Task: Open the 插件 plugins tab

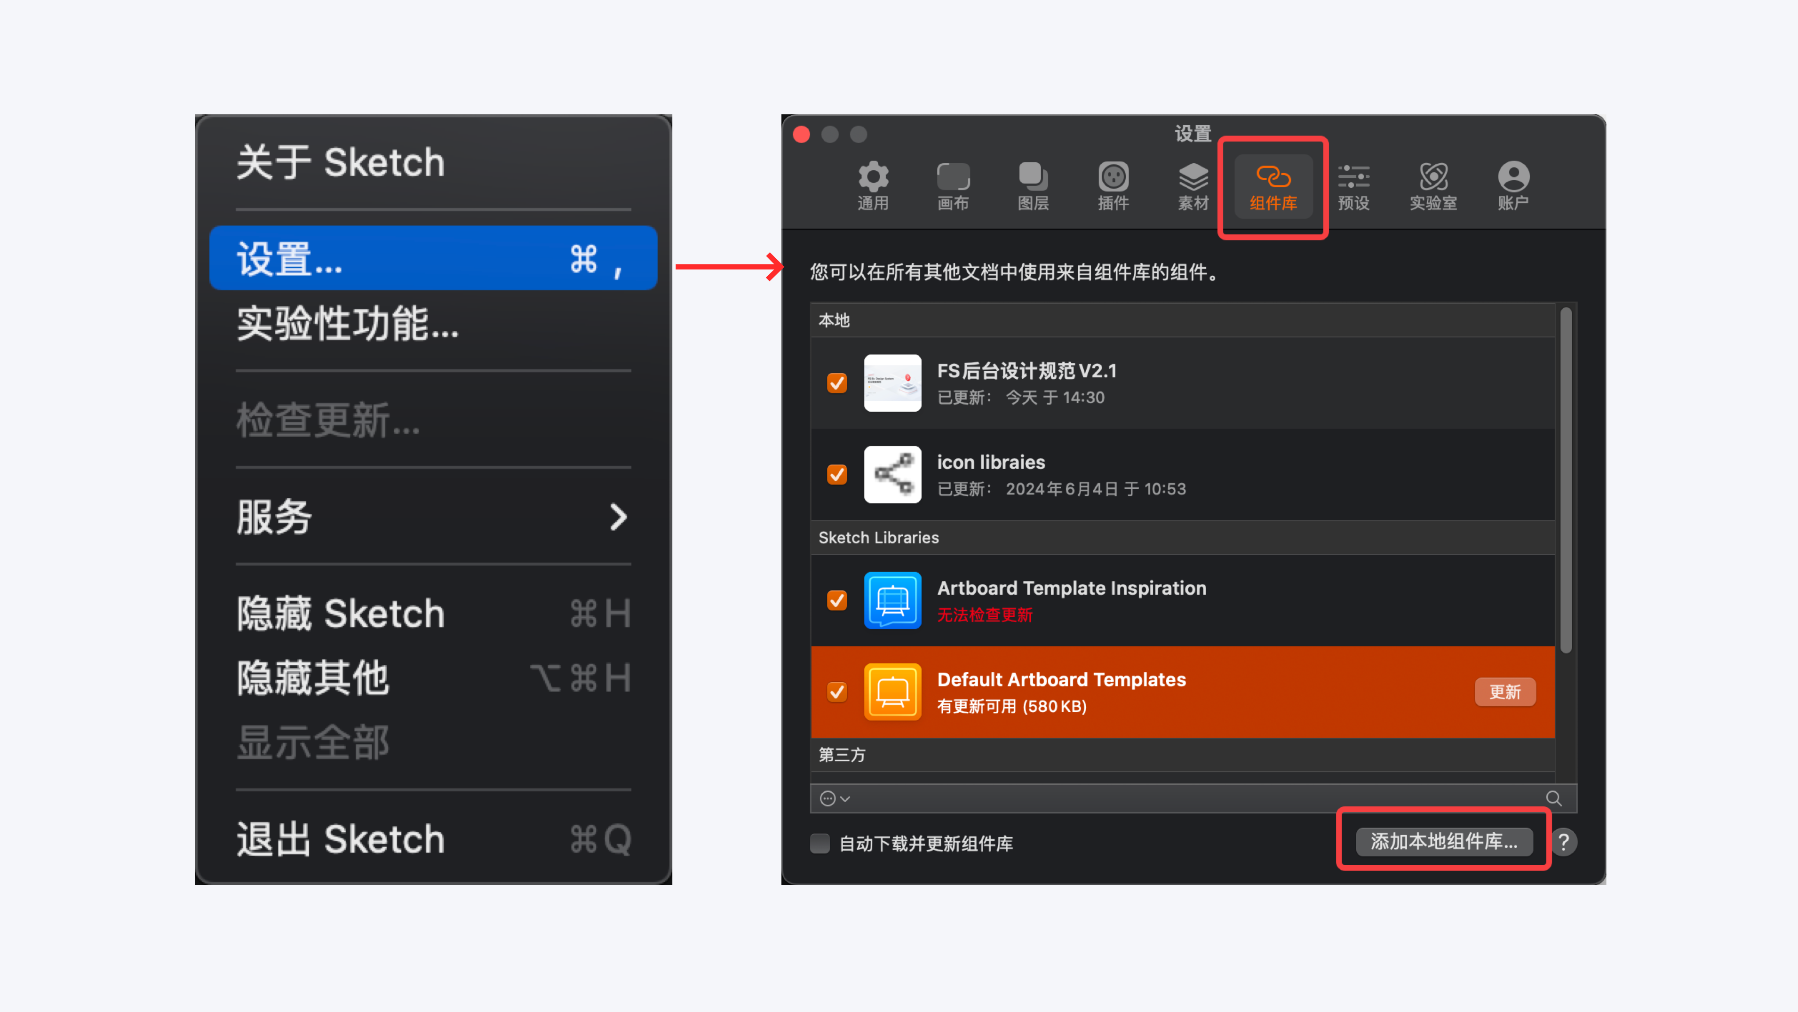Action: 1113,186
